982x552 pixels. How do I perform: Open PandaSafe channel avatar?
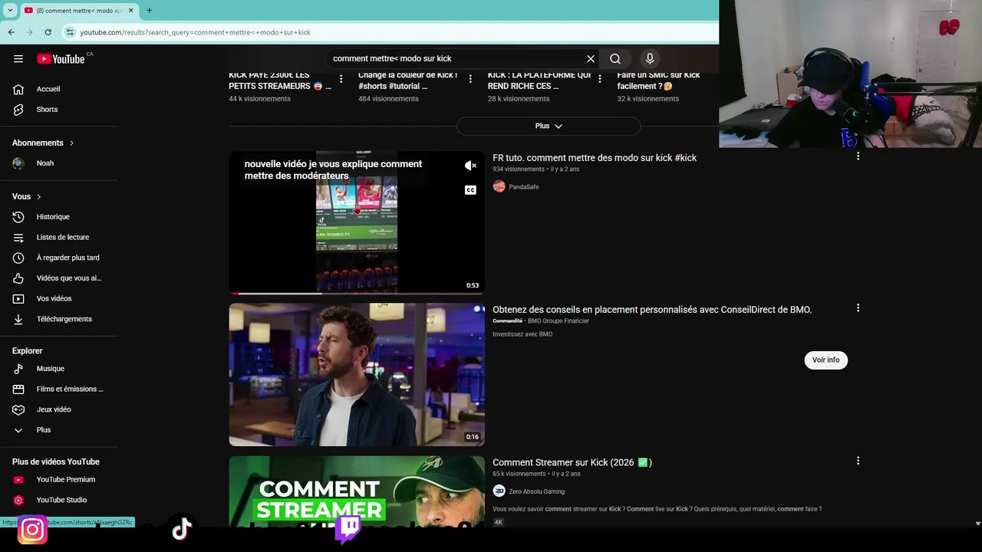499,186
